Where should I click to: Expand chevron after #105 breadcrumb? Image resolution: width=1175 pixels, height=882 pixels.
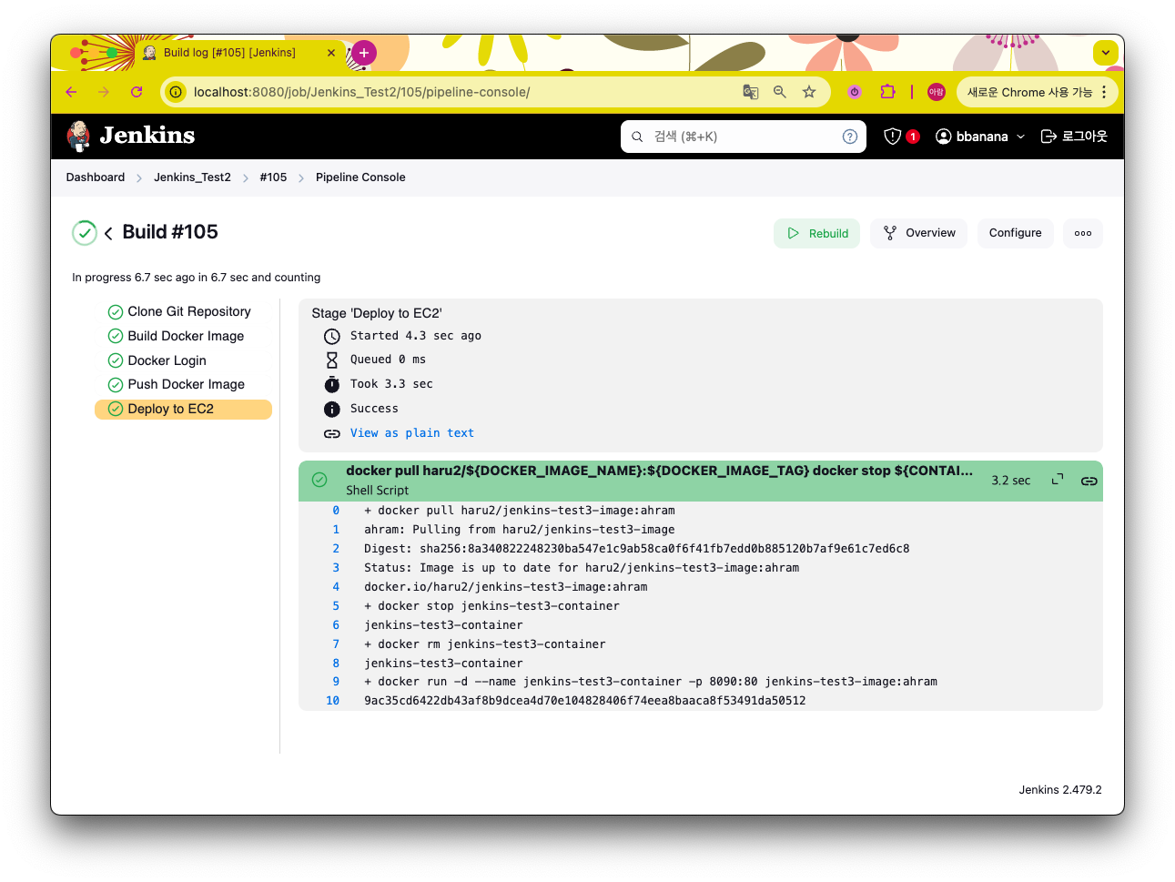[301, 178]
